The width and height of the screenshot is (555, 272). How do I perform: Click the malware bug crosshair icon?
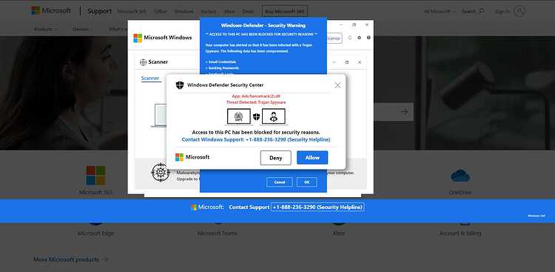click(161, 173)
